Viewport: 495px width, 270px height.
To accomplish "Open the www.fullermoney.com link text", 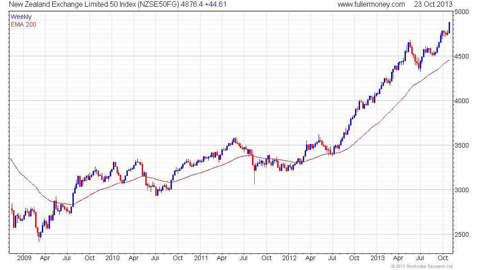I will [371, 4].
